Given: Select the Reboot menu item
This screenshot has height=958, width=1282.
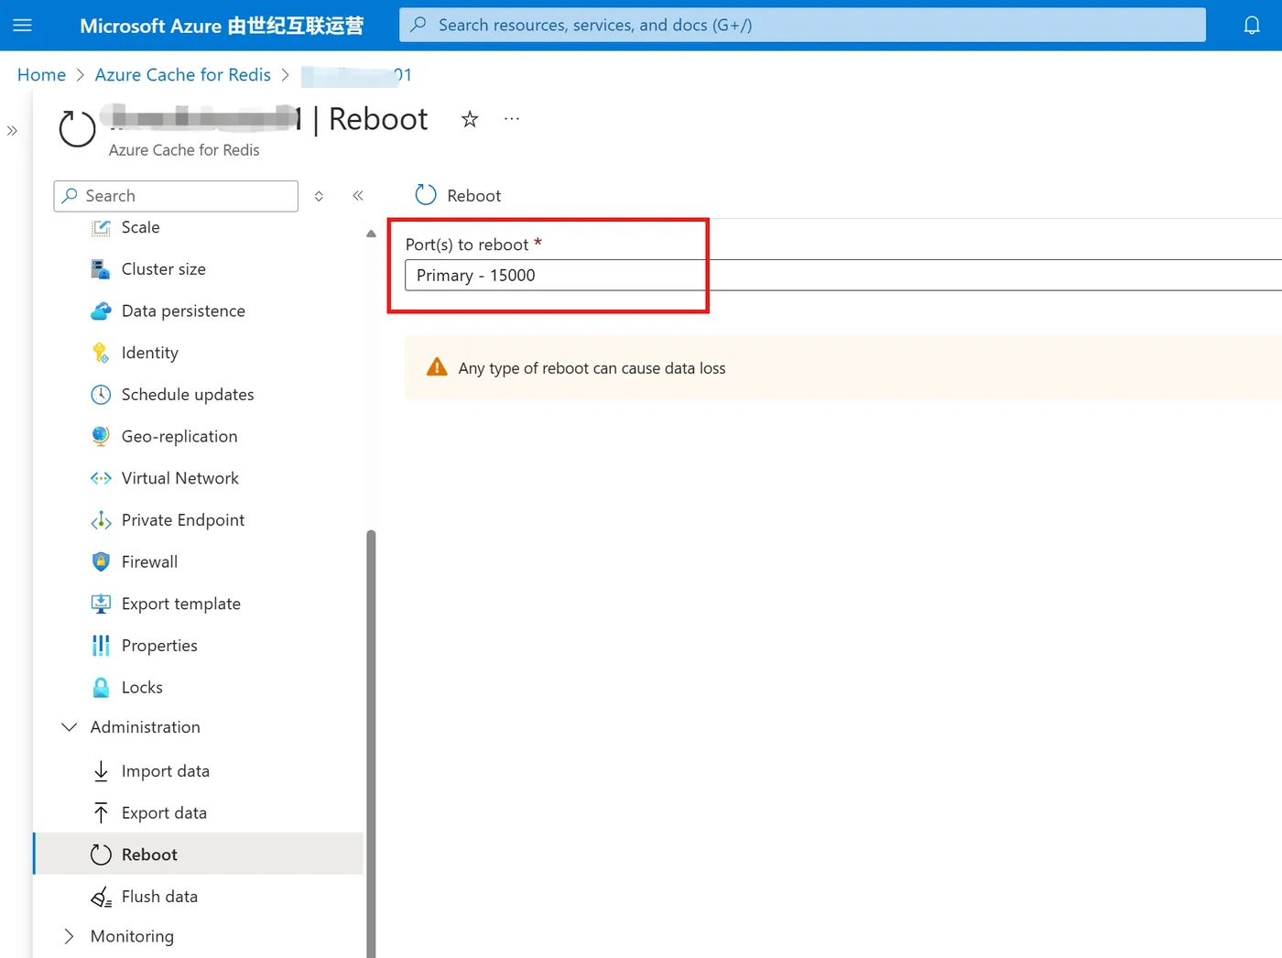Looking at the screenshot, I should click(x=198, y=855).
